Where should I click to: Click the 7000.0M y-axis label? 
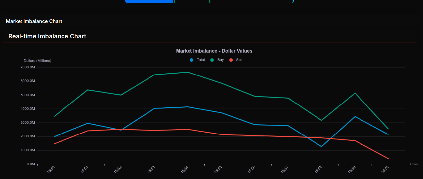[x=28, y=67]
